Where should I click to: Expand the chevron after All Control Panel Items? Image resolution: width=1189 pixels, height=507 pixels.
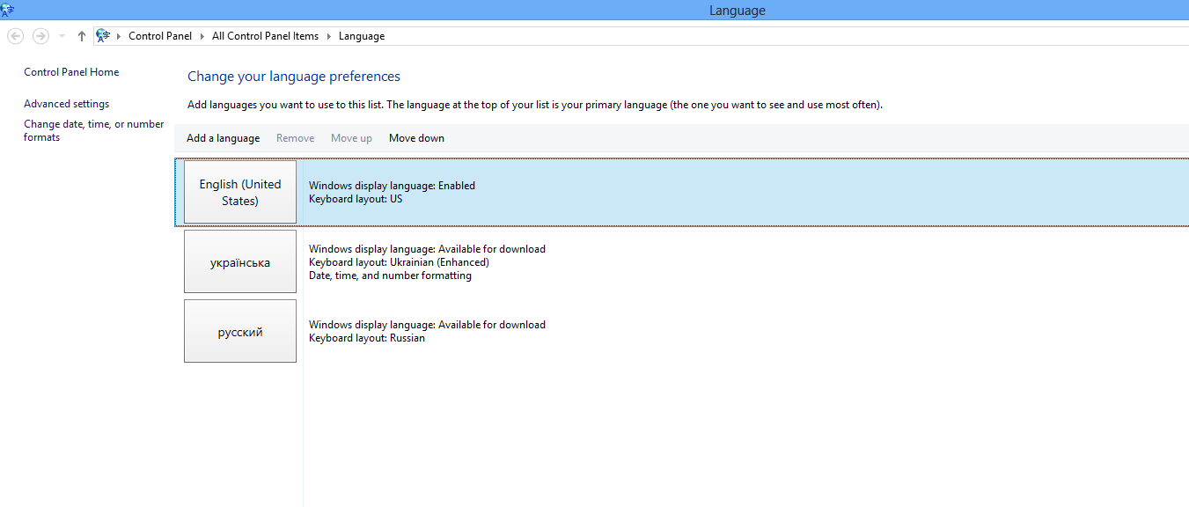coord(329,35)
